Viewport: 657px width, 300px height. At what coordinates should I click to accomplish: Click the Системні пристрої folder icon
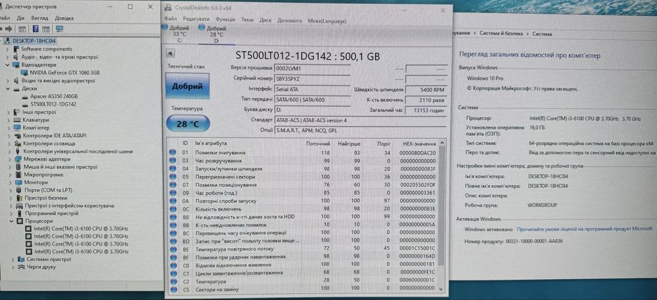tap(21, 259)
